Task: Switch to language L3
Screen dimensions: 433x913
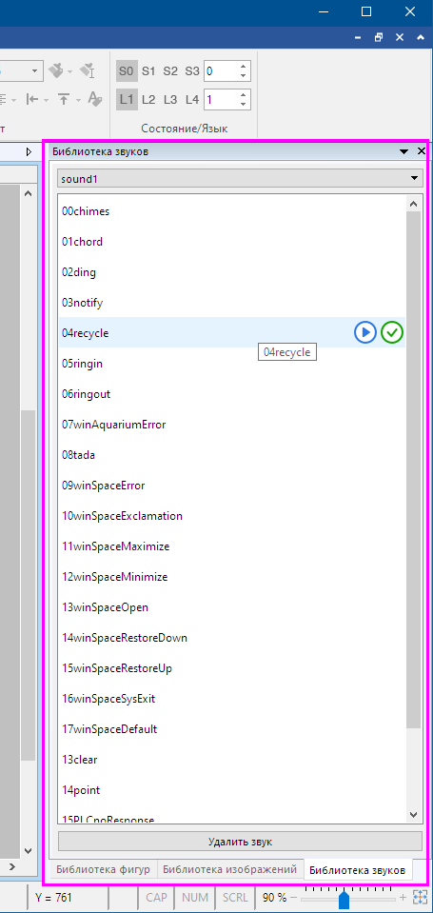Action: (170, 100)
